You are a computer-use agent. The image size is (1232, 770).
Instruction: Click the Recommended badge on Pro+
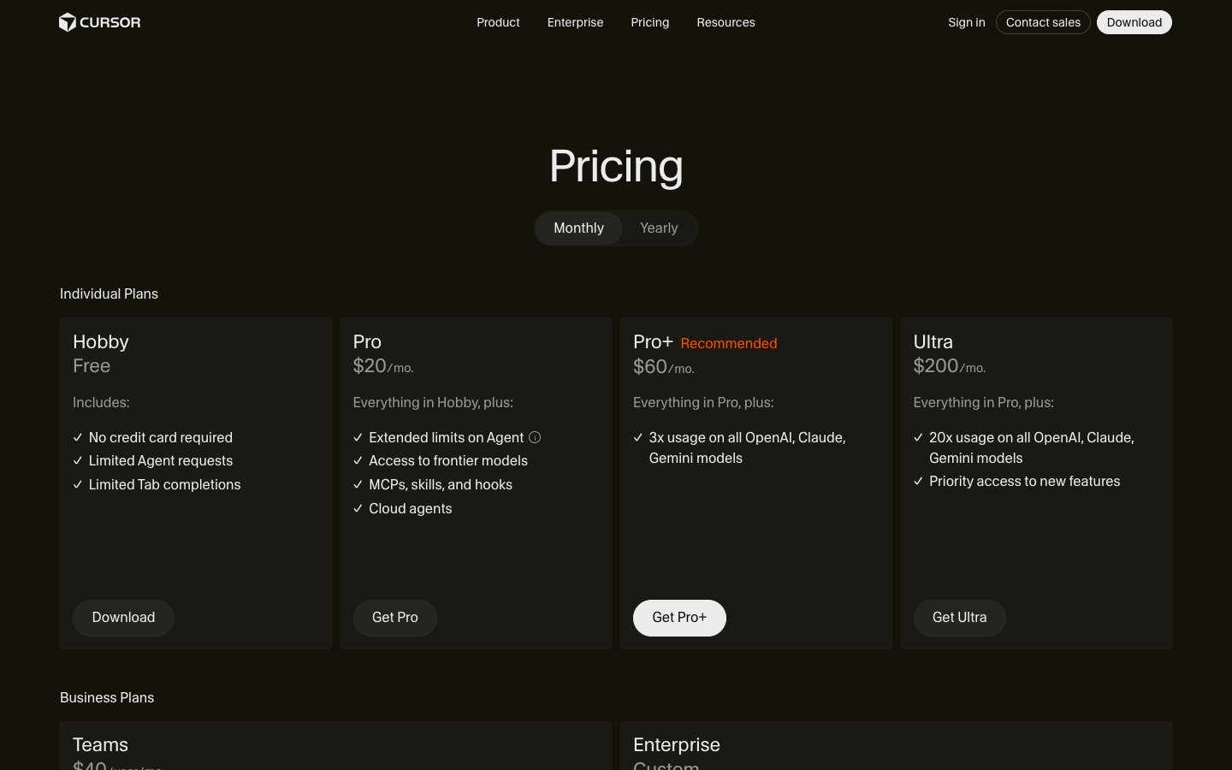coord(729,343)
